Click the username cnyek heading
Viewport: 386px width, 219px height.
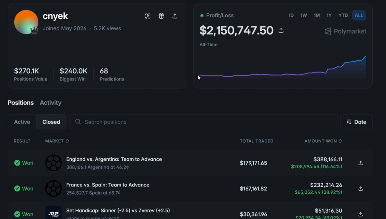pos(55,16)
